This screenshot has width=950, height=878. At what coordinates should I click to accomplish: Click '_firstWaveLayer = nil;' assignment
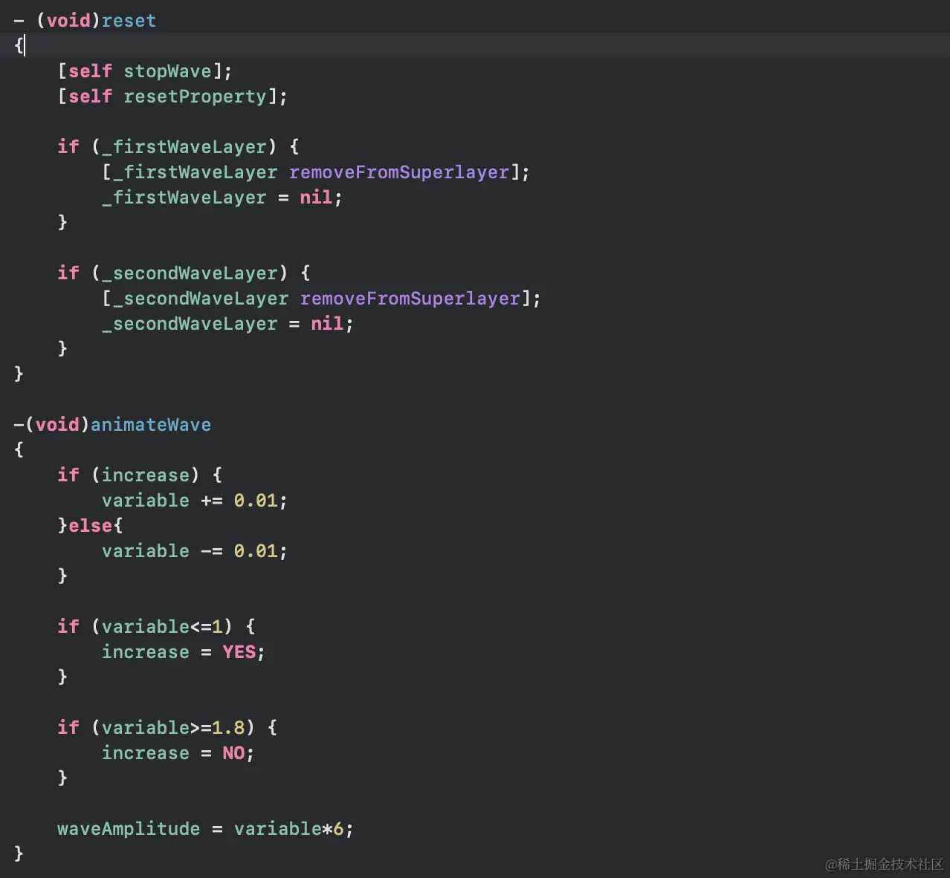tap(222, 198)
